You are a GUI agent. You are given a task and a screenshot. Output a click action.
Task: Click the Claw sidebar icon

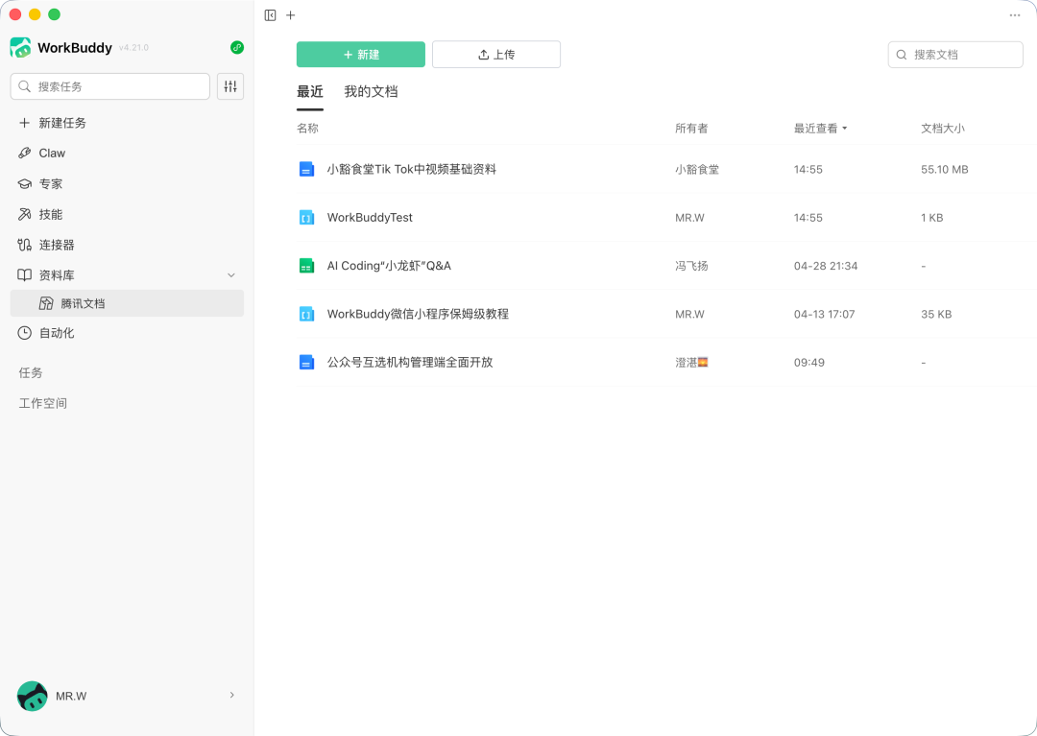point(24,154)
